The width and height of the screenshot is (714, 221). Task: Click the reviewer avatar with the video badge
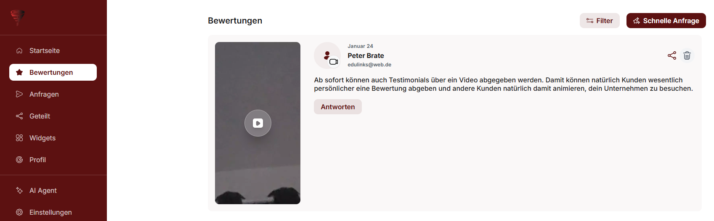[x=327, y=55]
